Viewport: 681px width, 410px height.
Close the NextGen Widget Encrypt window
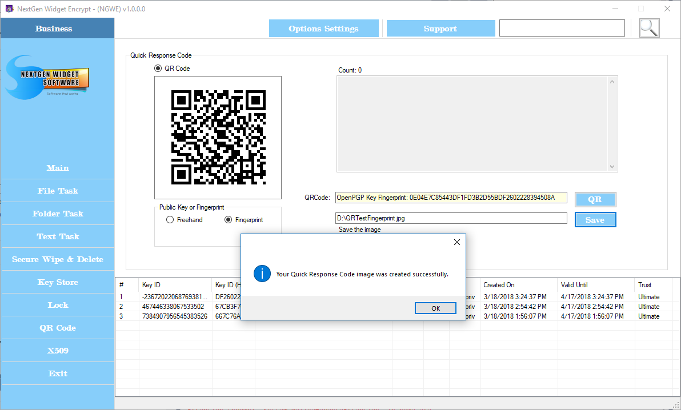coord(667,9)
